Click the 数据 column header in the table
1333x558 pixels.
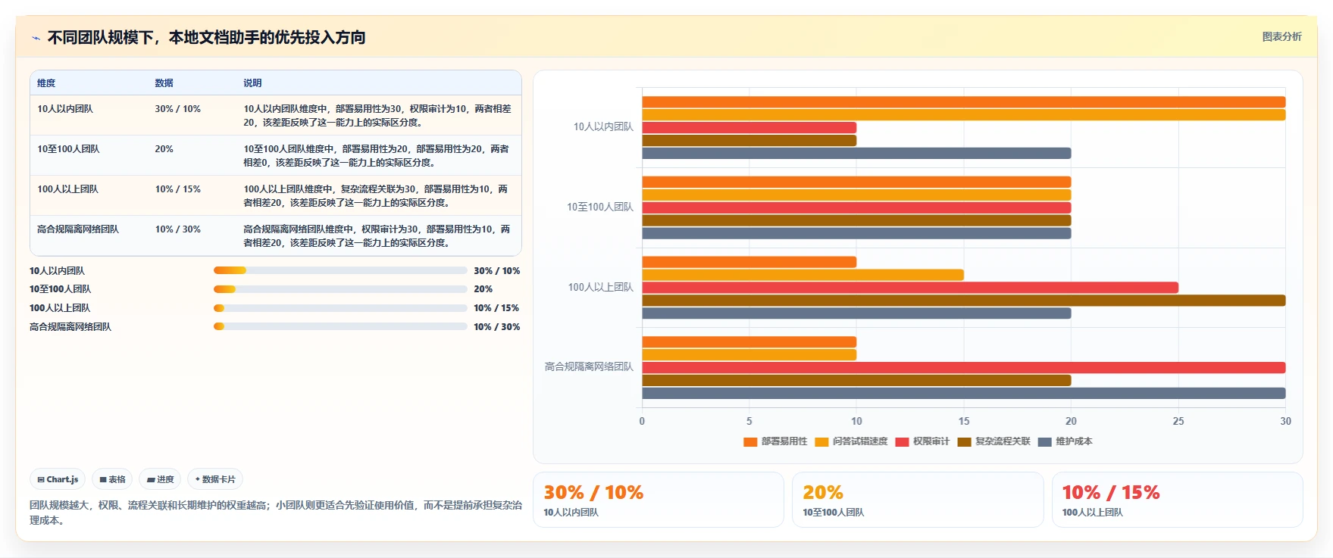[164, 83]
